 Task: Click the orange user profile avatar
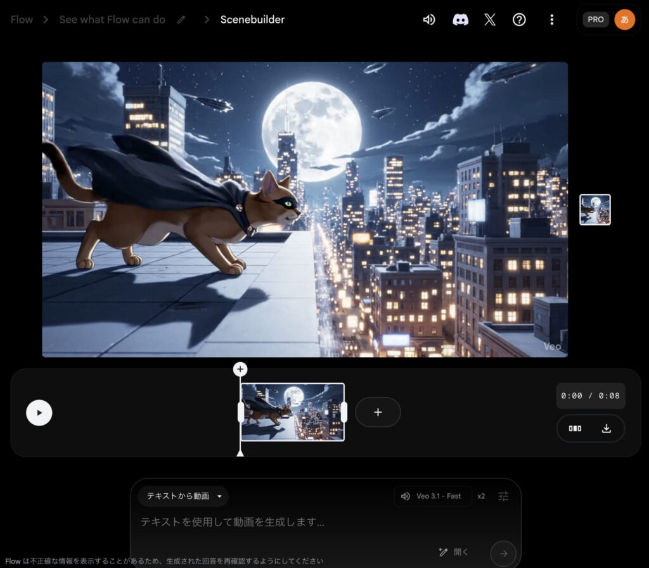point(624,20)
